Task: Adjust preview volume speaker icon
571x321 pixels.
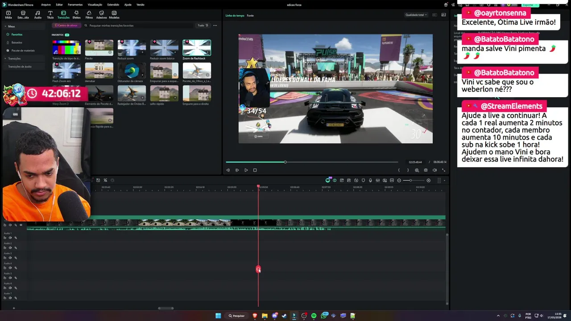Action: tap(434, 170)
